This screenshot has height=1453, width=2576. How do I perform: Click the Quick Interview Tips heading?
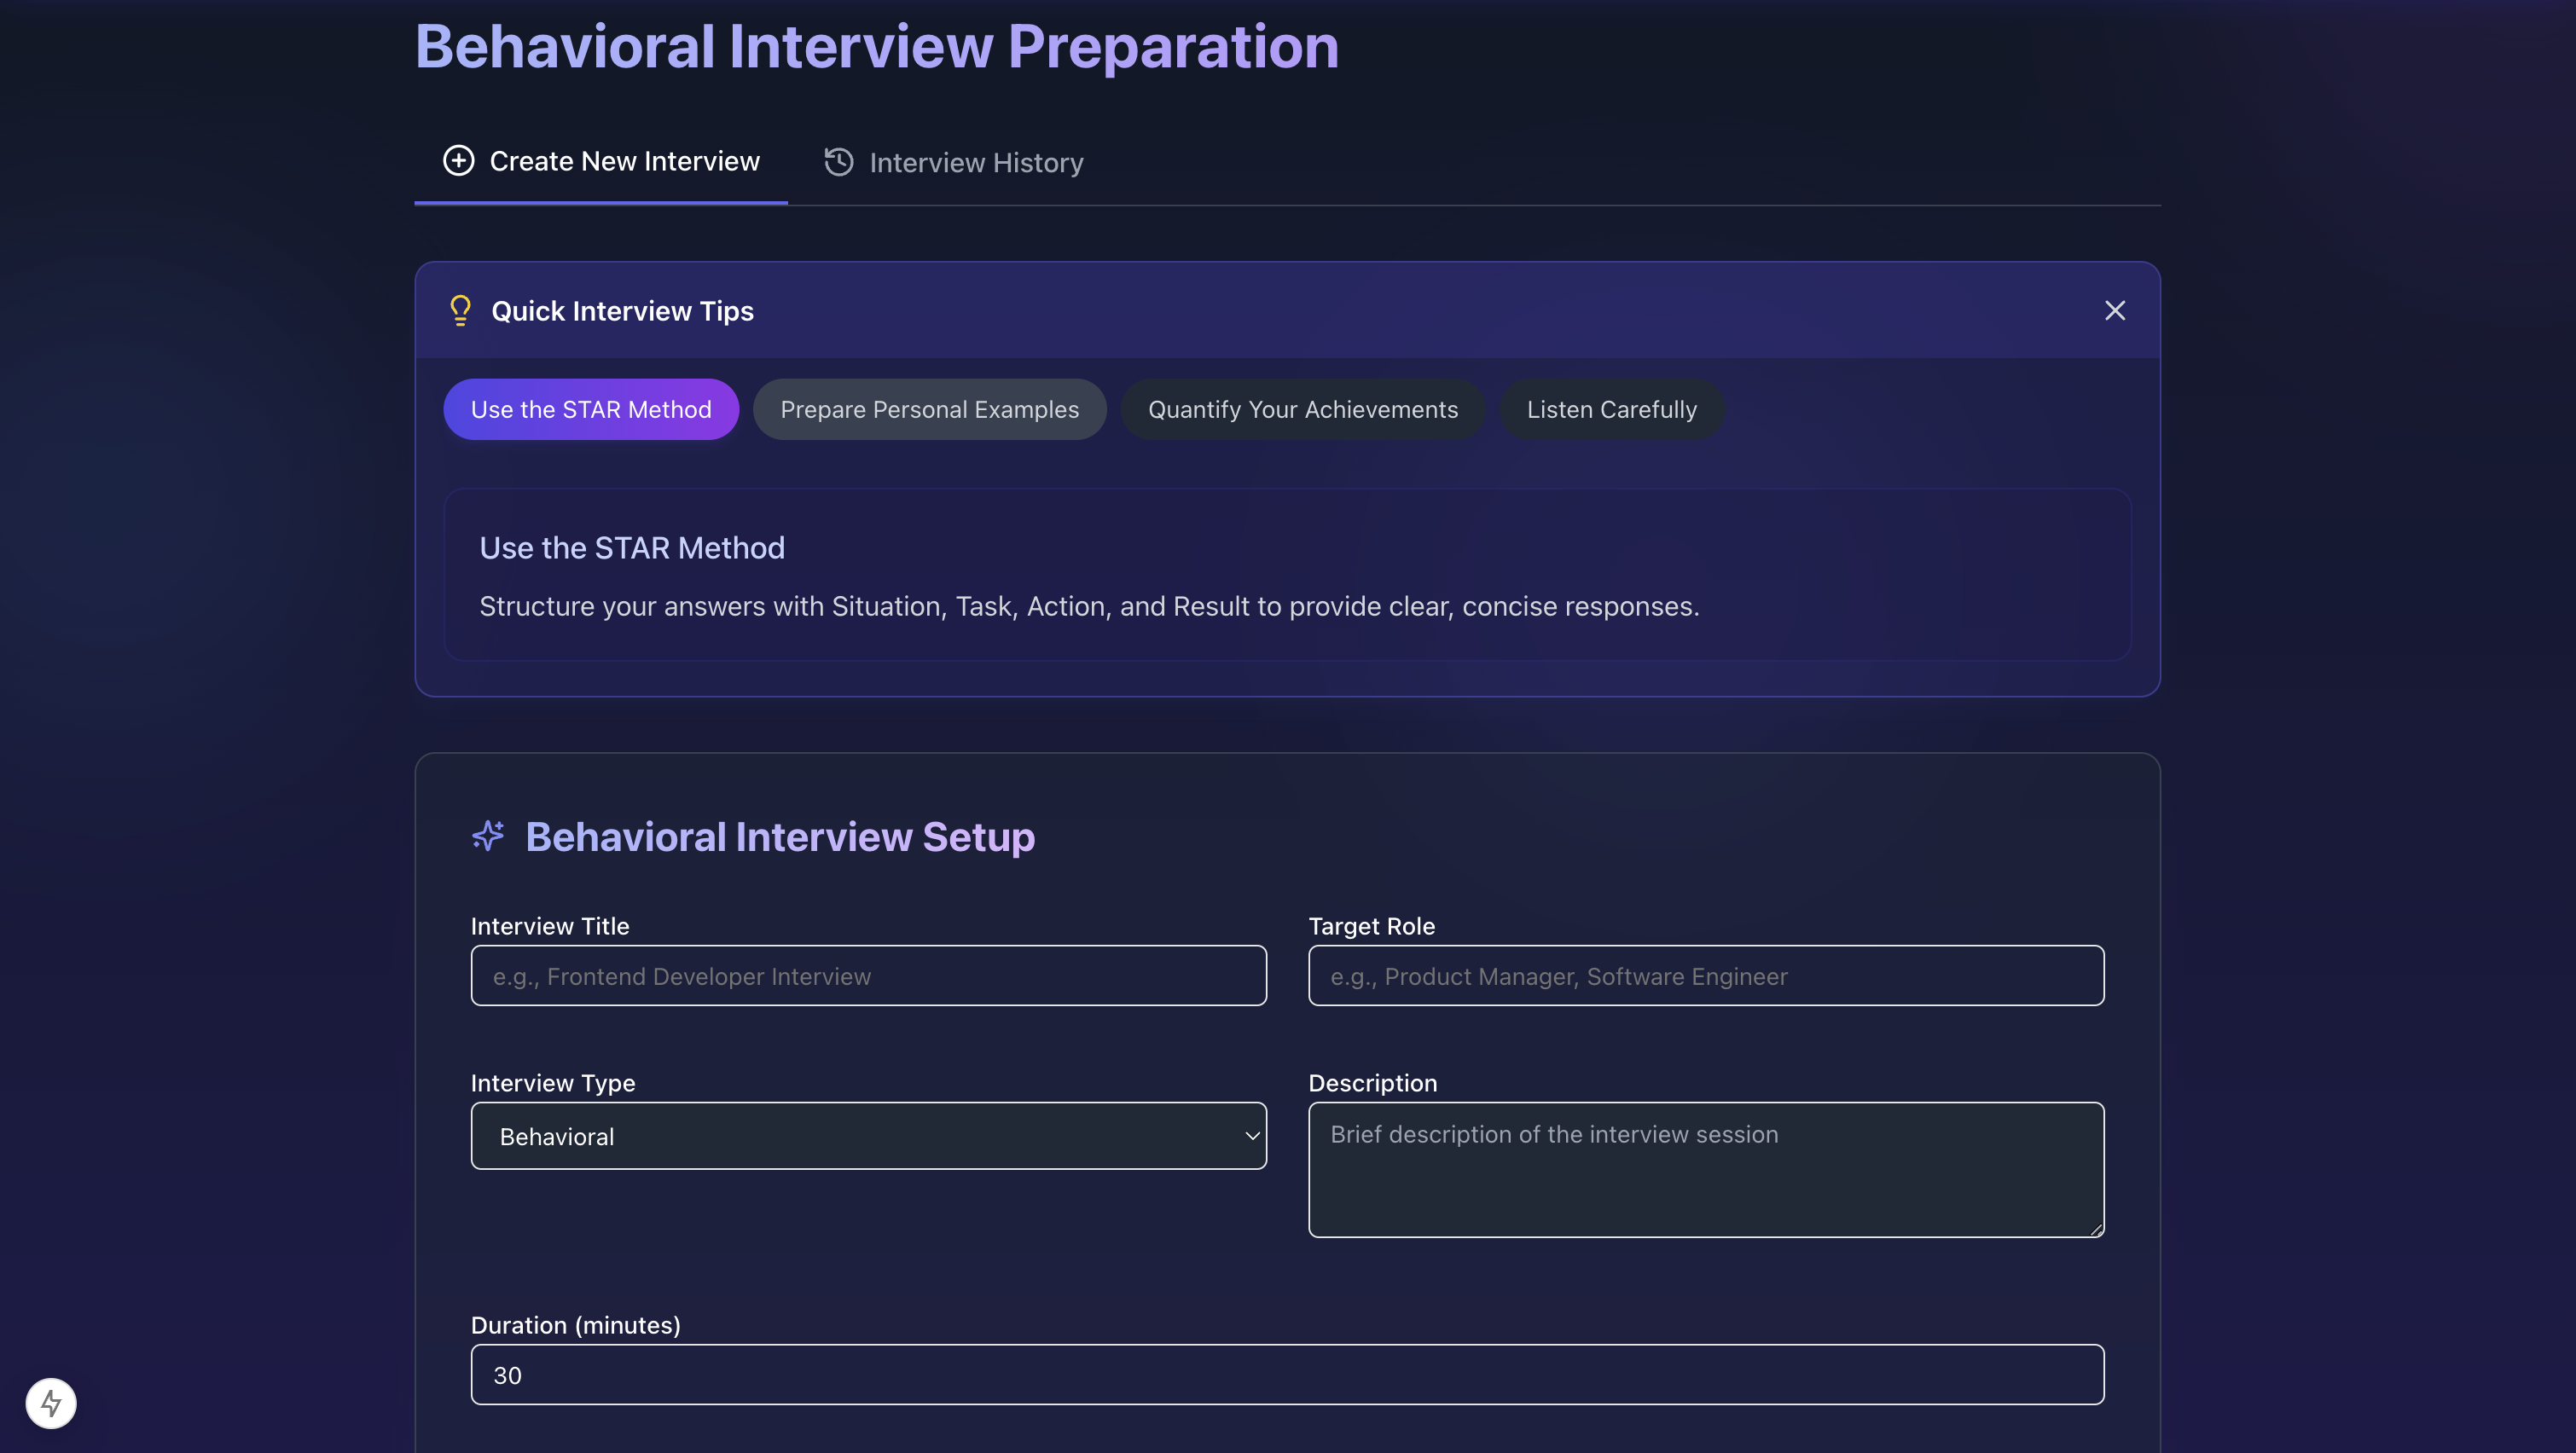tap(622, 311)
